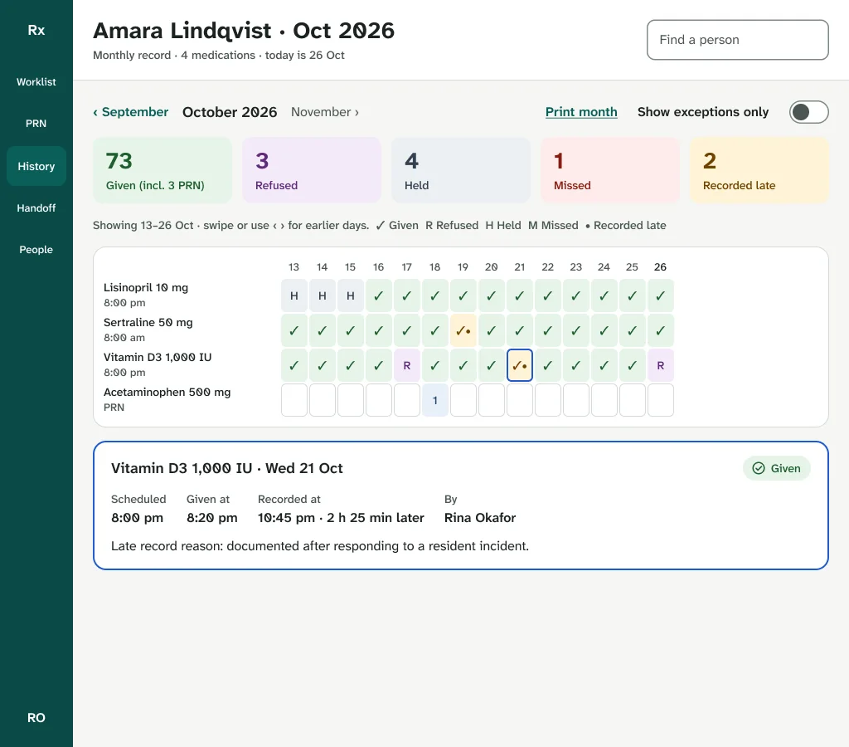Open the Handoff section
This screenshot has width=849, height=747.
pyautogui.click(x=36, y=208)
